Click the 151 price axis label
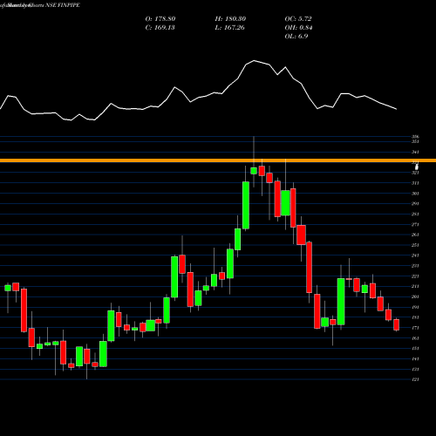Viewport: 436px width, 436px height. (415, 349)
